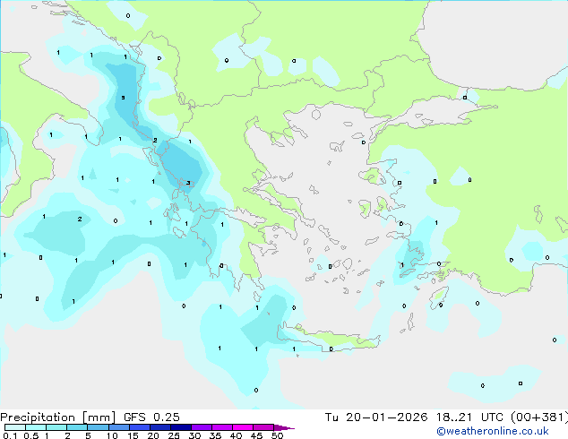Click the "0.1" legend scale label
The height and width of the screenshot is (439, 568).
pyautogui.click(x=10, y=435)
